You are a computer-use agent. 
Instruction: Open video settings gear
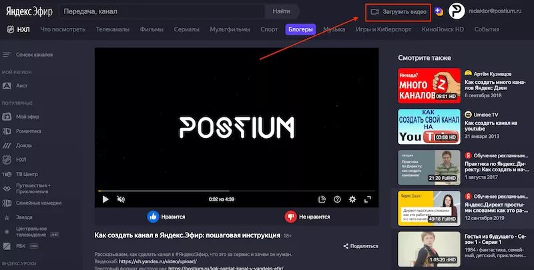[352, 199]
